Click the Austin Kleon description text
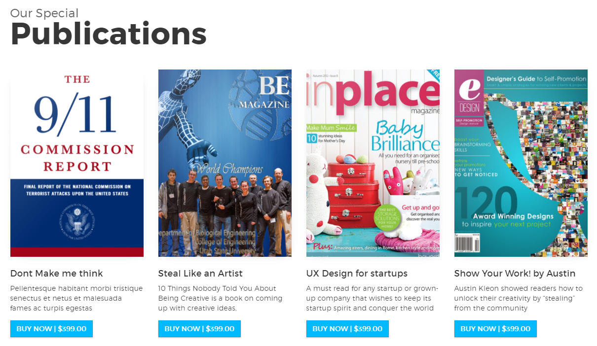The image size is (597, 346). (x=519, y=298)
